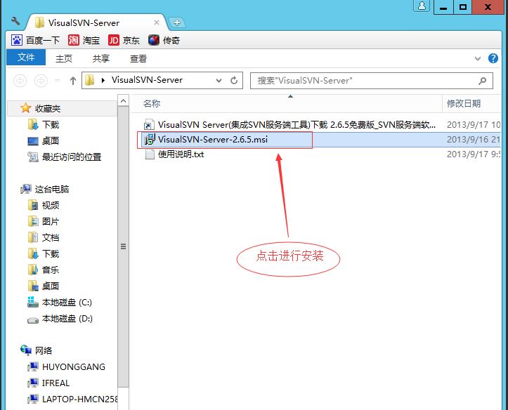The height and width of the screenshot is (410, 508).
Task: Click VisualSVN-Server in address bar
Action: 147,80
